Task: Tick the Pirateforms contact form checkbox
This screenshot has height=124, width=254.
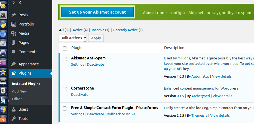Action: pos(65,108)
